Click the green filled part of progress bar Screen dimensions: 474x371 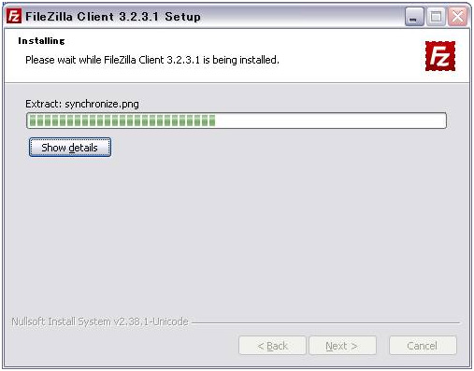122,121
